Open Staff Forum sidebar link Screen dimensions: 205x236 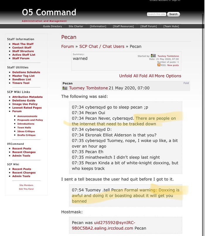21,58
